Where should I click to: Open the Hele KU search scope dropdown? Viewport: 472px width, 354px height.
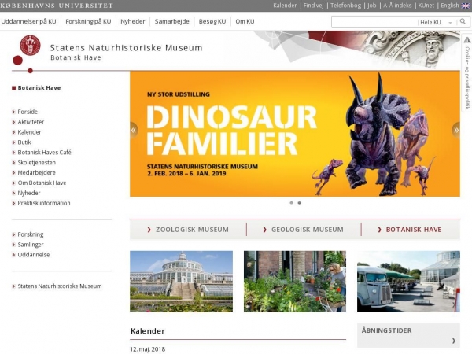click(436, 22)
